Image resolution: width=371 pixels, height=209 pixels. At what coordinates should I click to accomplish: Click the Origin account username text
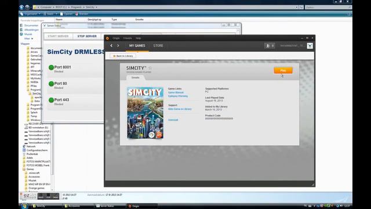point(292,46)
